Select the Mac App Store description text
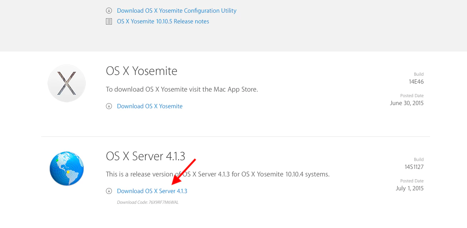The width and height of the screenshot is (467, 228). click(x=182, y=89)
